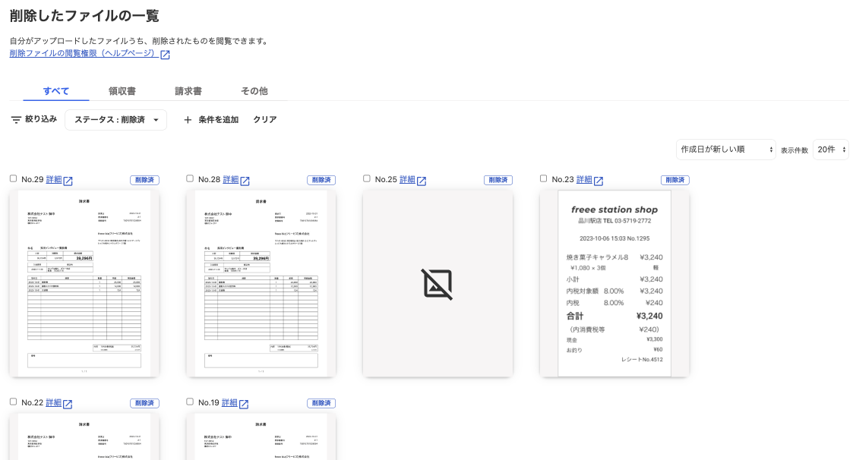Viewport: 856px width, 460px height.
Task: Open 詳細 link for No.19
Action: [230, 403]
